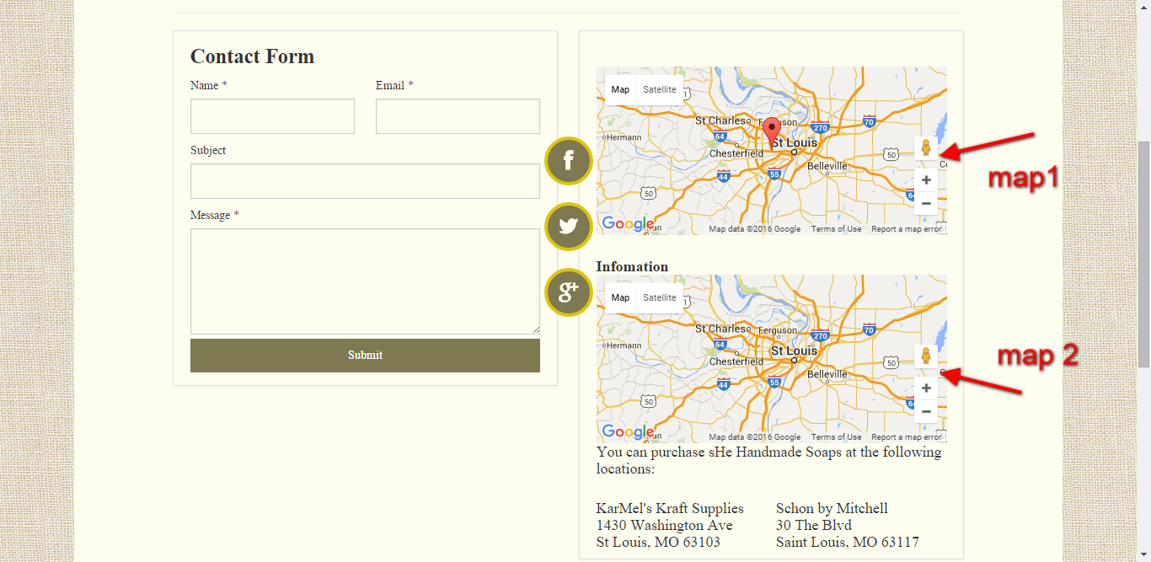Open the Twitter social icon
1151x562 pixels.
click(569, 227)
